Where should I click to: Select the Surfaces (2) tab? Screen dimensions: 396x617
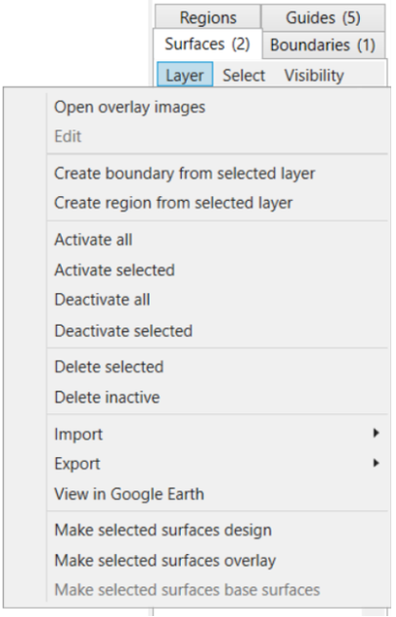click(208, 44)
